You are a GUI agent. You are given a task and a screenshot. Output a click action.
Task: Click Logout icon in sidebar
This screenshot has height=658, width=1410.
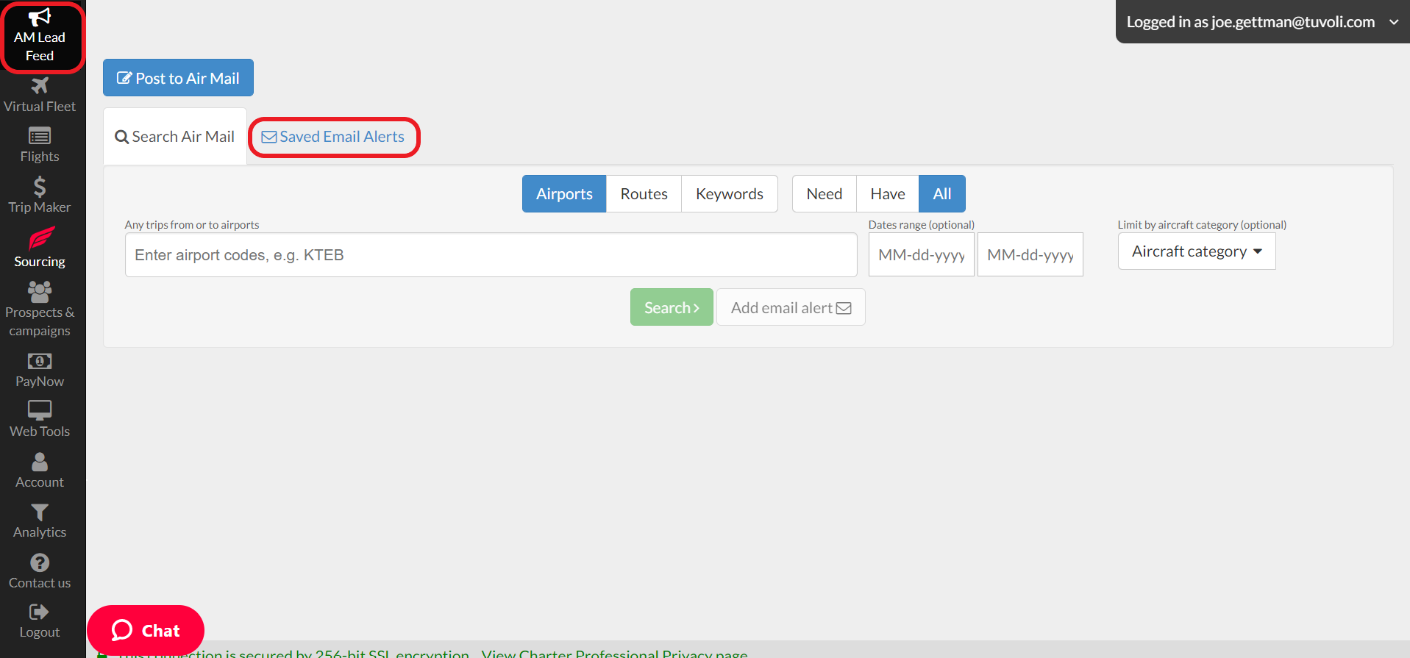[39, 612]
